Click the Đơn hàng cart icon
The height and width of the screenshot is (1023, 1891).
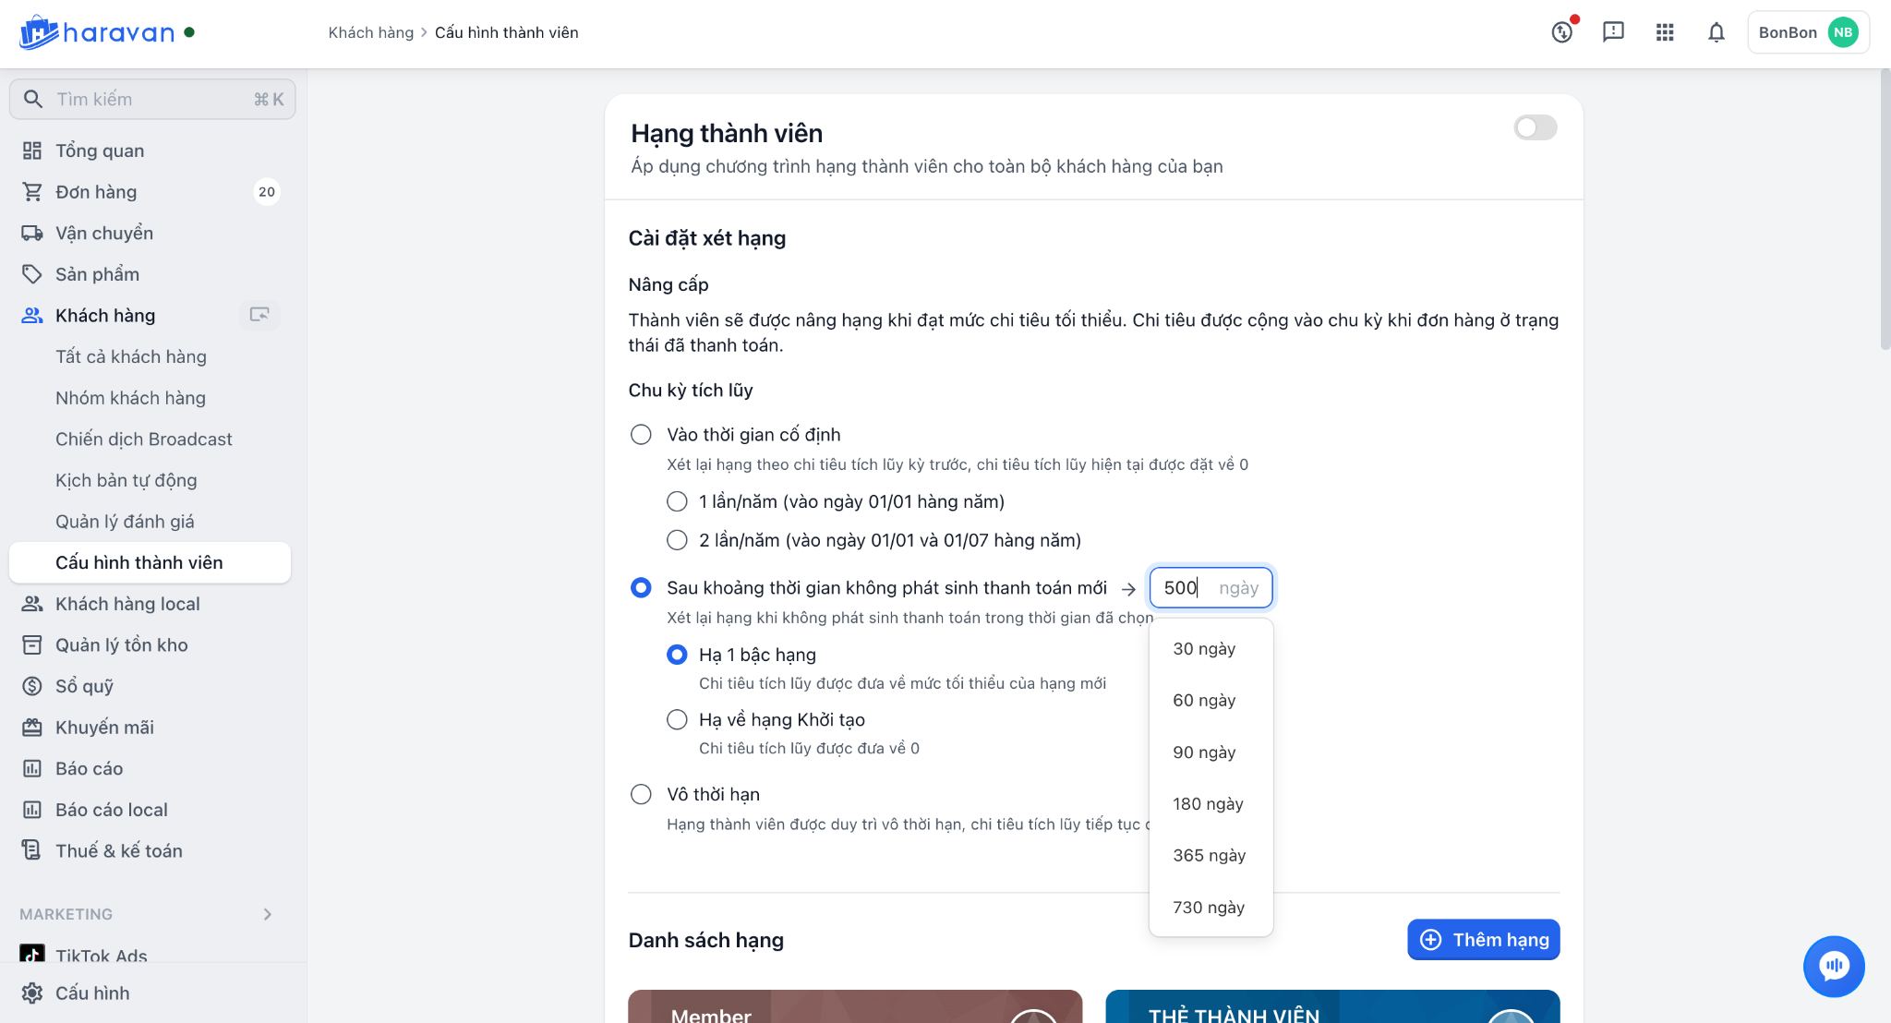[x=32, y=192]
